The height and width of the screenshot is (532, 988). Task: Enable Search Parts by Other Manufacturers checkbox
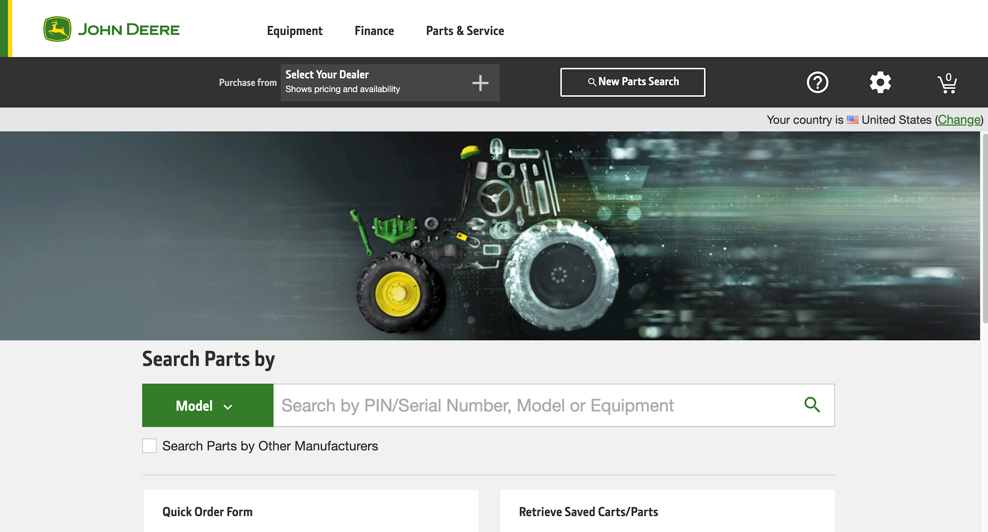(149, 446)
